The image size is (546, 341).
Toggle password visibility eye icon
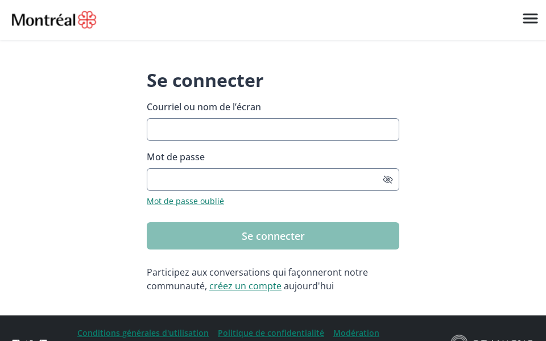point(388,180)
